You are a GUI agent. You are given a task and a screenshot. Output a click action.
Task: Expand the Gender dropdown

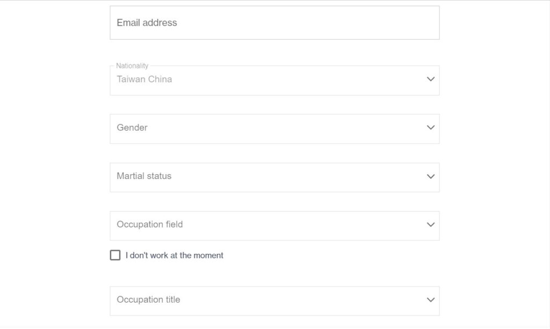tap(274, 128)
